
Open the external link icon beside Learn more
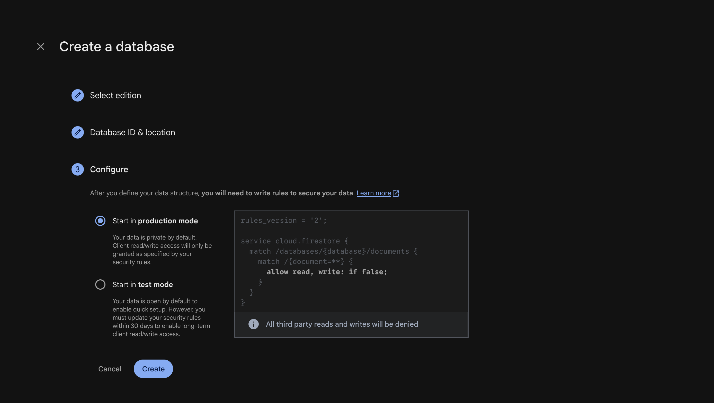pyautogui.click(x=396, y=193)
